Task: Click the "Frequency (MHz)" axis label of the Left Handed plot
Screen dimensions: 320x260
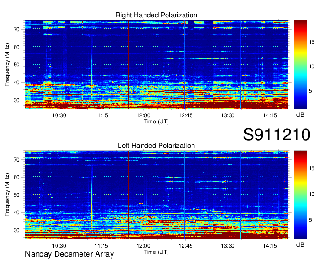Action: coord(7,195)
